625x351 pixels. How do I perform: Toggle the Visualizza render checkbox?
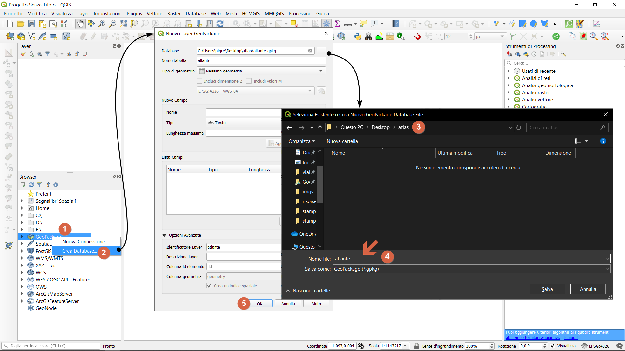(x=553, y=346)
